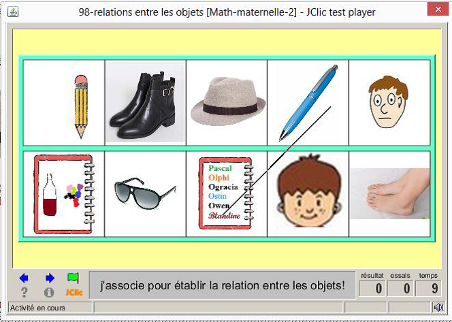The image size is (452, 322).
Task: Click the green flag restart icon
Action: click(x=73, y=278)
